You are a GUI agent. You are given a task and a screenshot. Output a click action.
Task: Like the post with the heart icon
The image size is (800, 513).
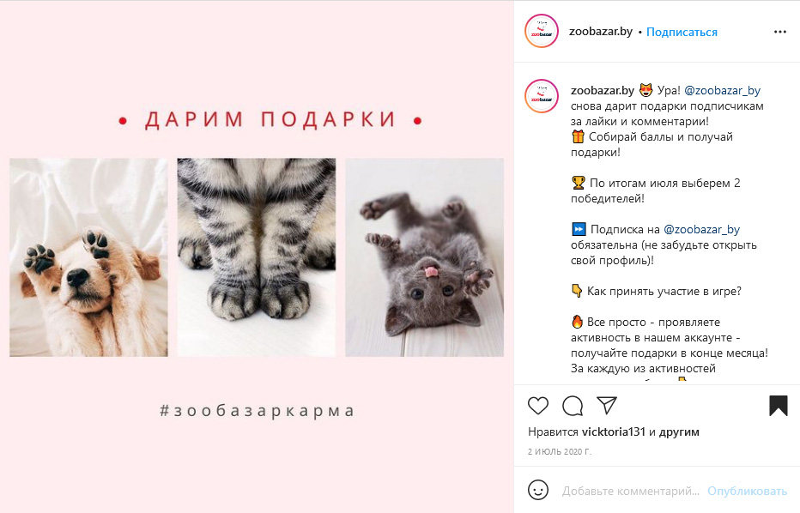(537, 406)
